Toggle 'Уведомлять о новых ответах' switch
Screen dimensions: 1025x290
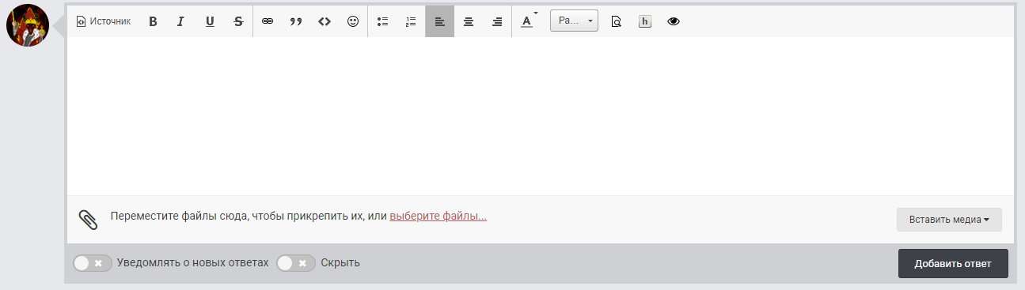[93, 263]
